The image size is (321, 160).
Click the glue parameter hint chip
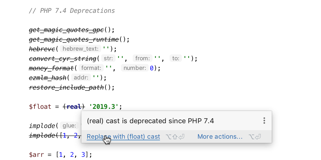pyautogui.click(x=69, y=126)
